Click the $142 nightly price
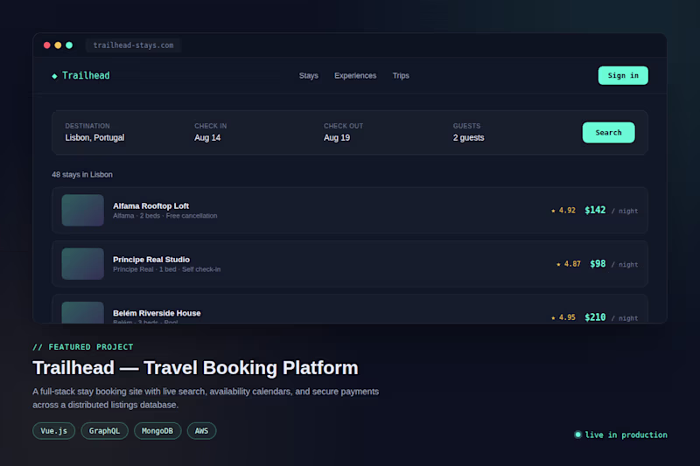Viewport: 700px width, 466px height. (595, 210)
